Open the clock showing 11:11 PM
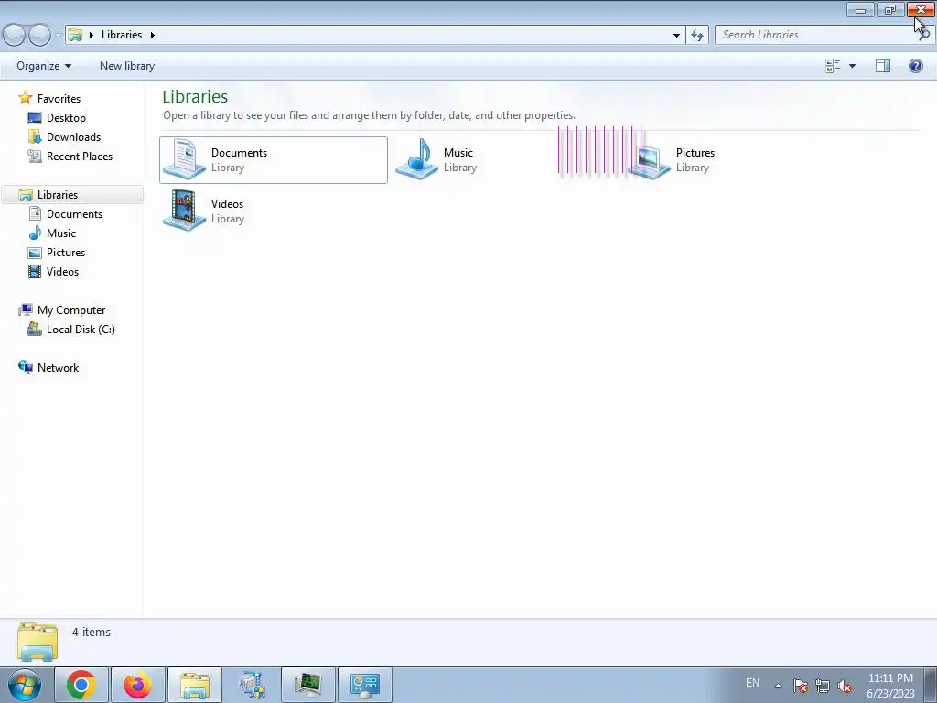 coord(890,686)
